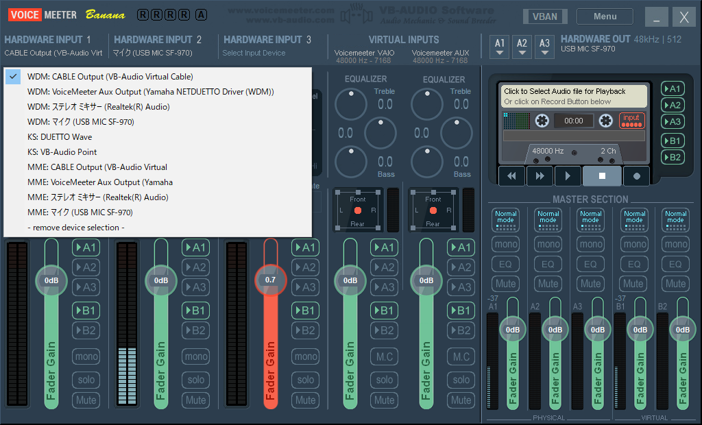The image size is (702, 425).
Task: Adjust the Treble knob of VAIO equalizer
Action: [x=350, y=104]
